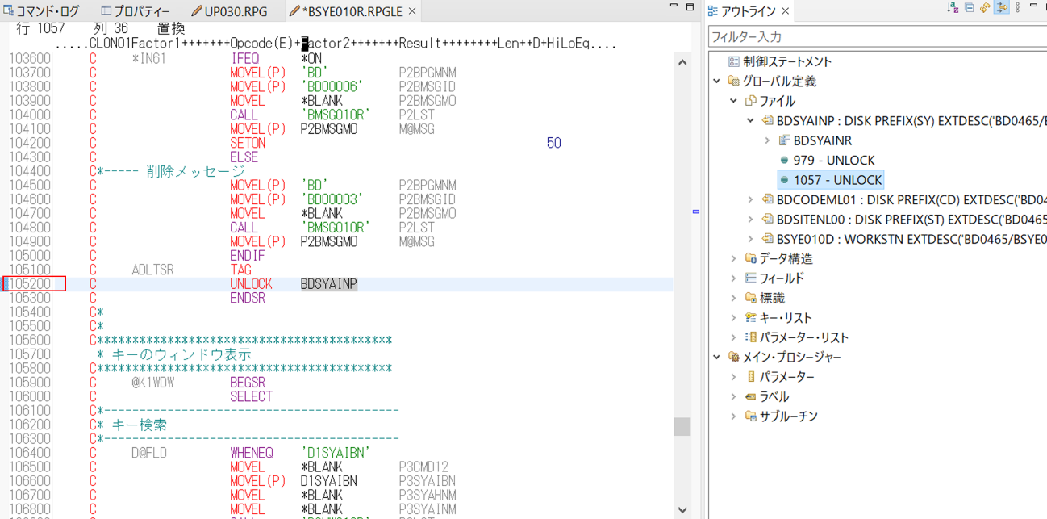Refresh the outline view
Image resolution: width=1047 pixels, height=519 pixels.
(x=985, y=8)
